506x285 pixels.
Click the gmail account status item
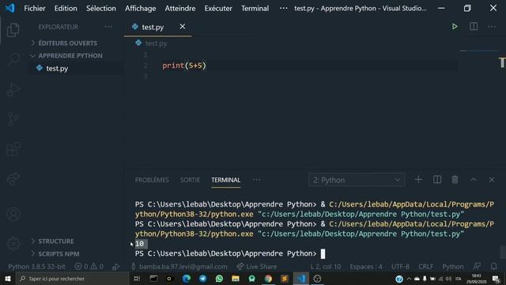[x=179, y=267]
